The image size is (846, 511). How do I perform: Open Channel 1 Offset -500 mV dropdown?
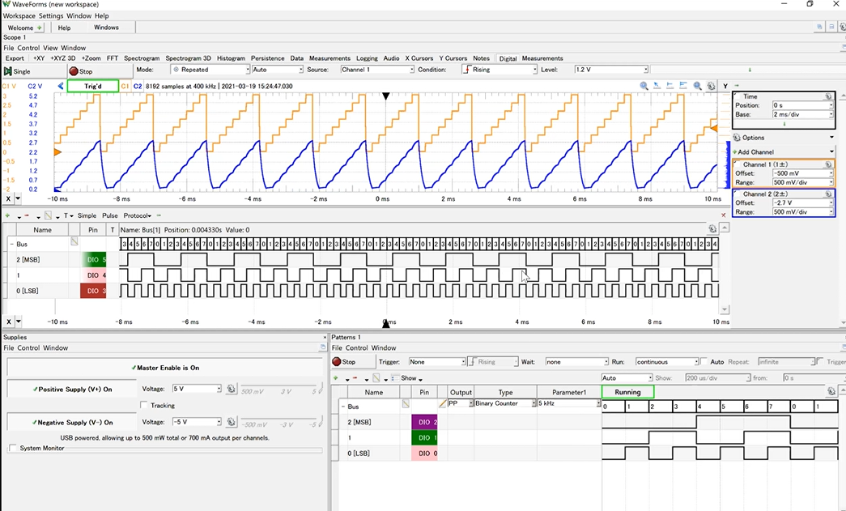[x=802, y=173]
